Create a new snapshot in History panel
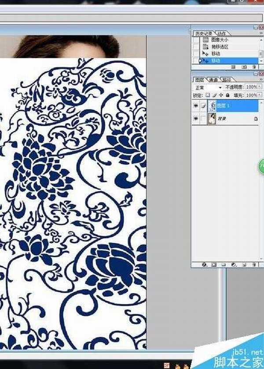This screenshot has width=264, height=369. click(x=244, y=67)
